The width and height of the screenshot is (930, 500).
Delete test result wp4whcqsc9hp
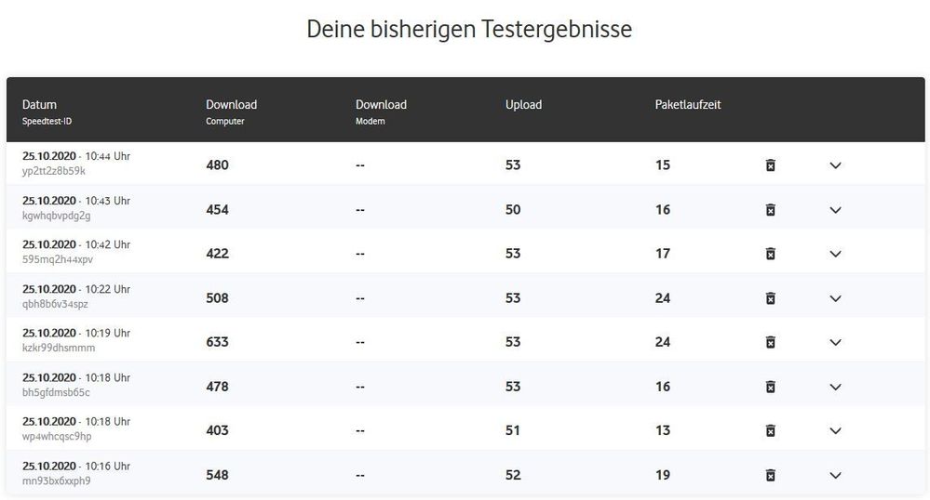[x=770, y=430]
